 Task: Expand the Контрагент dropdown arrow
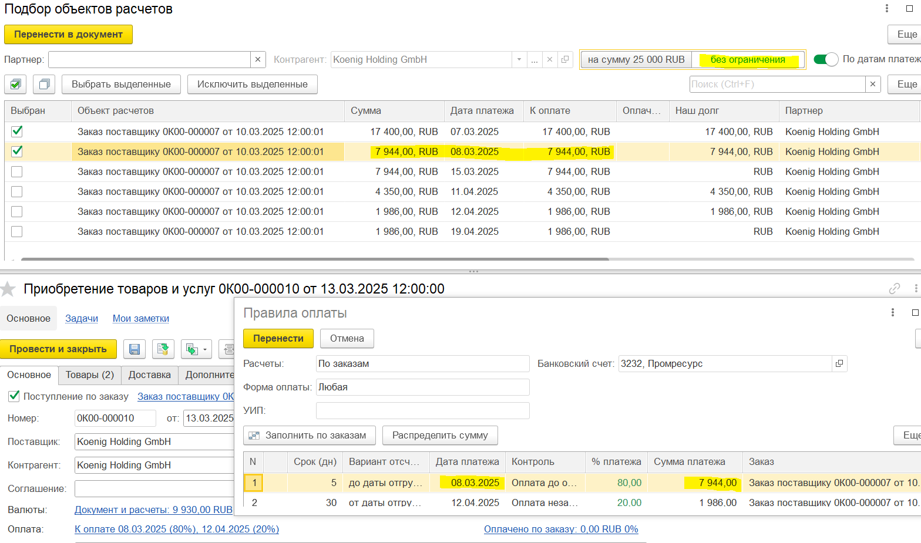pos(519,60)
